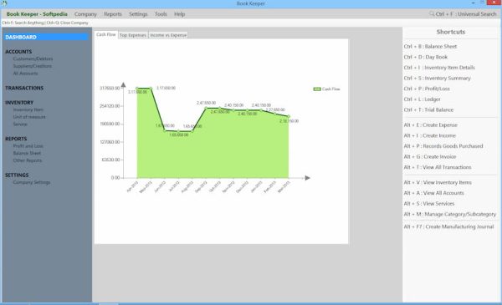Switch to the Top Expenses tab
The height and width of the screenshot is (305, 502).
(133, 35)
